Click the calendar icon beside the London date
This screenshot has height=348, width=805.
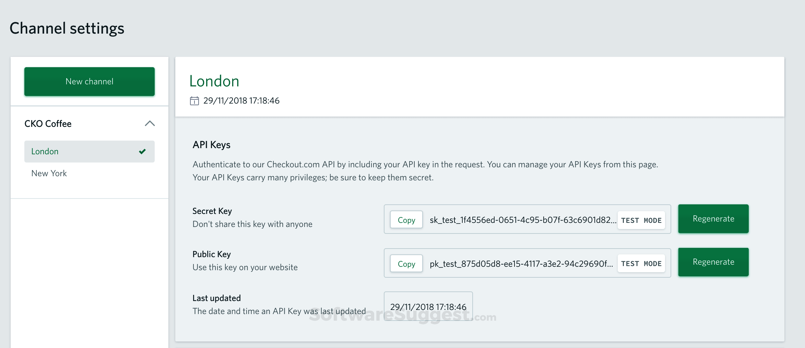point(194,100)
